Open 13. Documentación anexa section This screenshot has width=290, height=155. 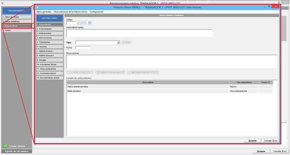click(x=50, y=78)
